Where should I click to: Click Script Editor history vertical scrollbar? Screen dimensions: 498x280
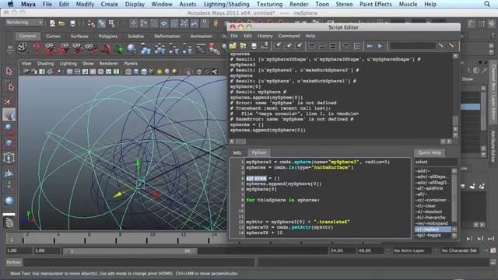click(x=455, y=95)
